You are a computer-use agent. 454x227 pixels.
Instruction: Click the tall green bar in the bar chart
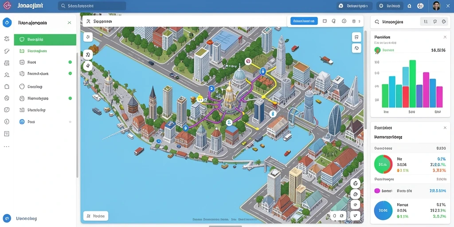tap(413, 84)
